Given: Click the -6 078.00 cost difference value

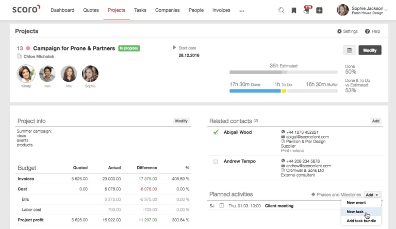Looking at the screenshot, I should tap(148, 189).
